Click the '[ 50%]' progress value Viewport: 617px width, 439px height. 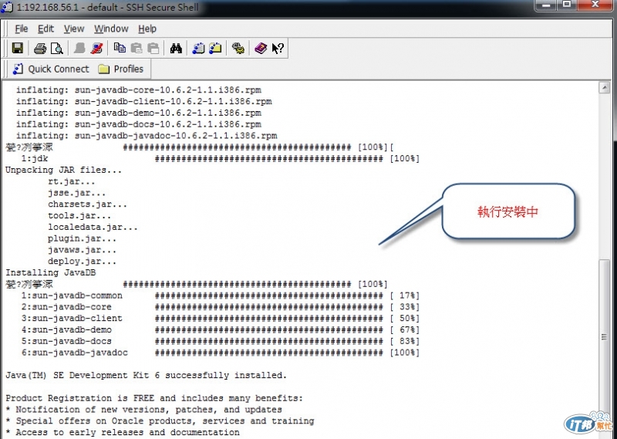(404, 318)
